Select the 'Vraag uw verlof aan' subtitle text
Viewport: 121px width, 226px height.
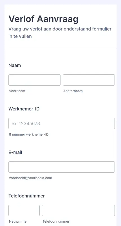coord(60,32)
